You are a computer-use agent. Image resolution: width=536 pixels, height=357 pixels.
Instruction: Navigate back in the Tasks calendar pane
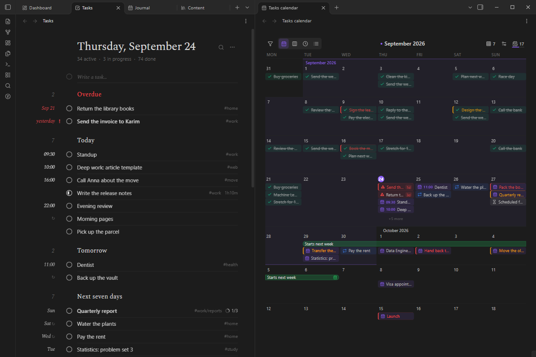coord(264,21)
